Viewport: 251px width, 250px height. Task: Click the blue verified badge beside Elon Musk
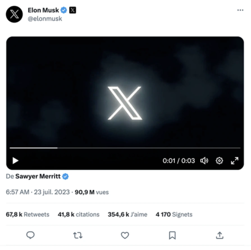[64, 10]
